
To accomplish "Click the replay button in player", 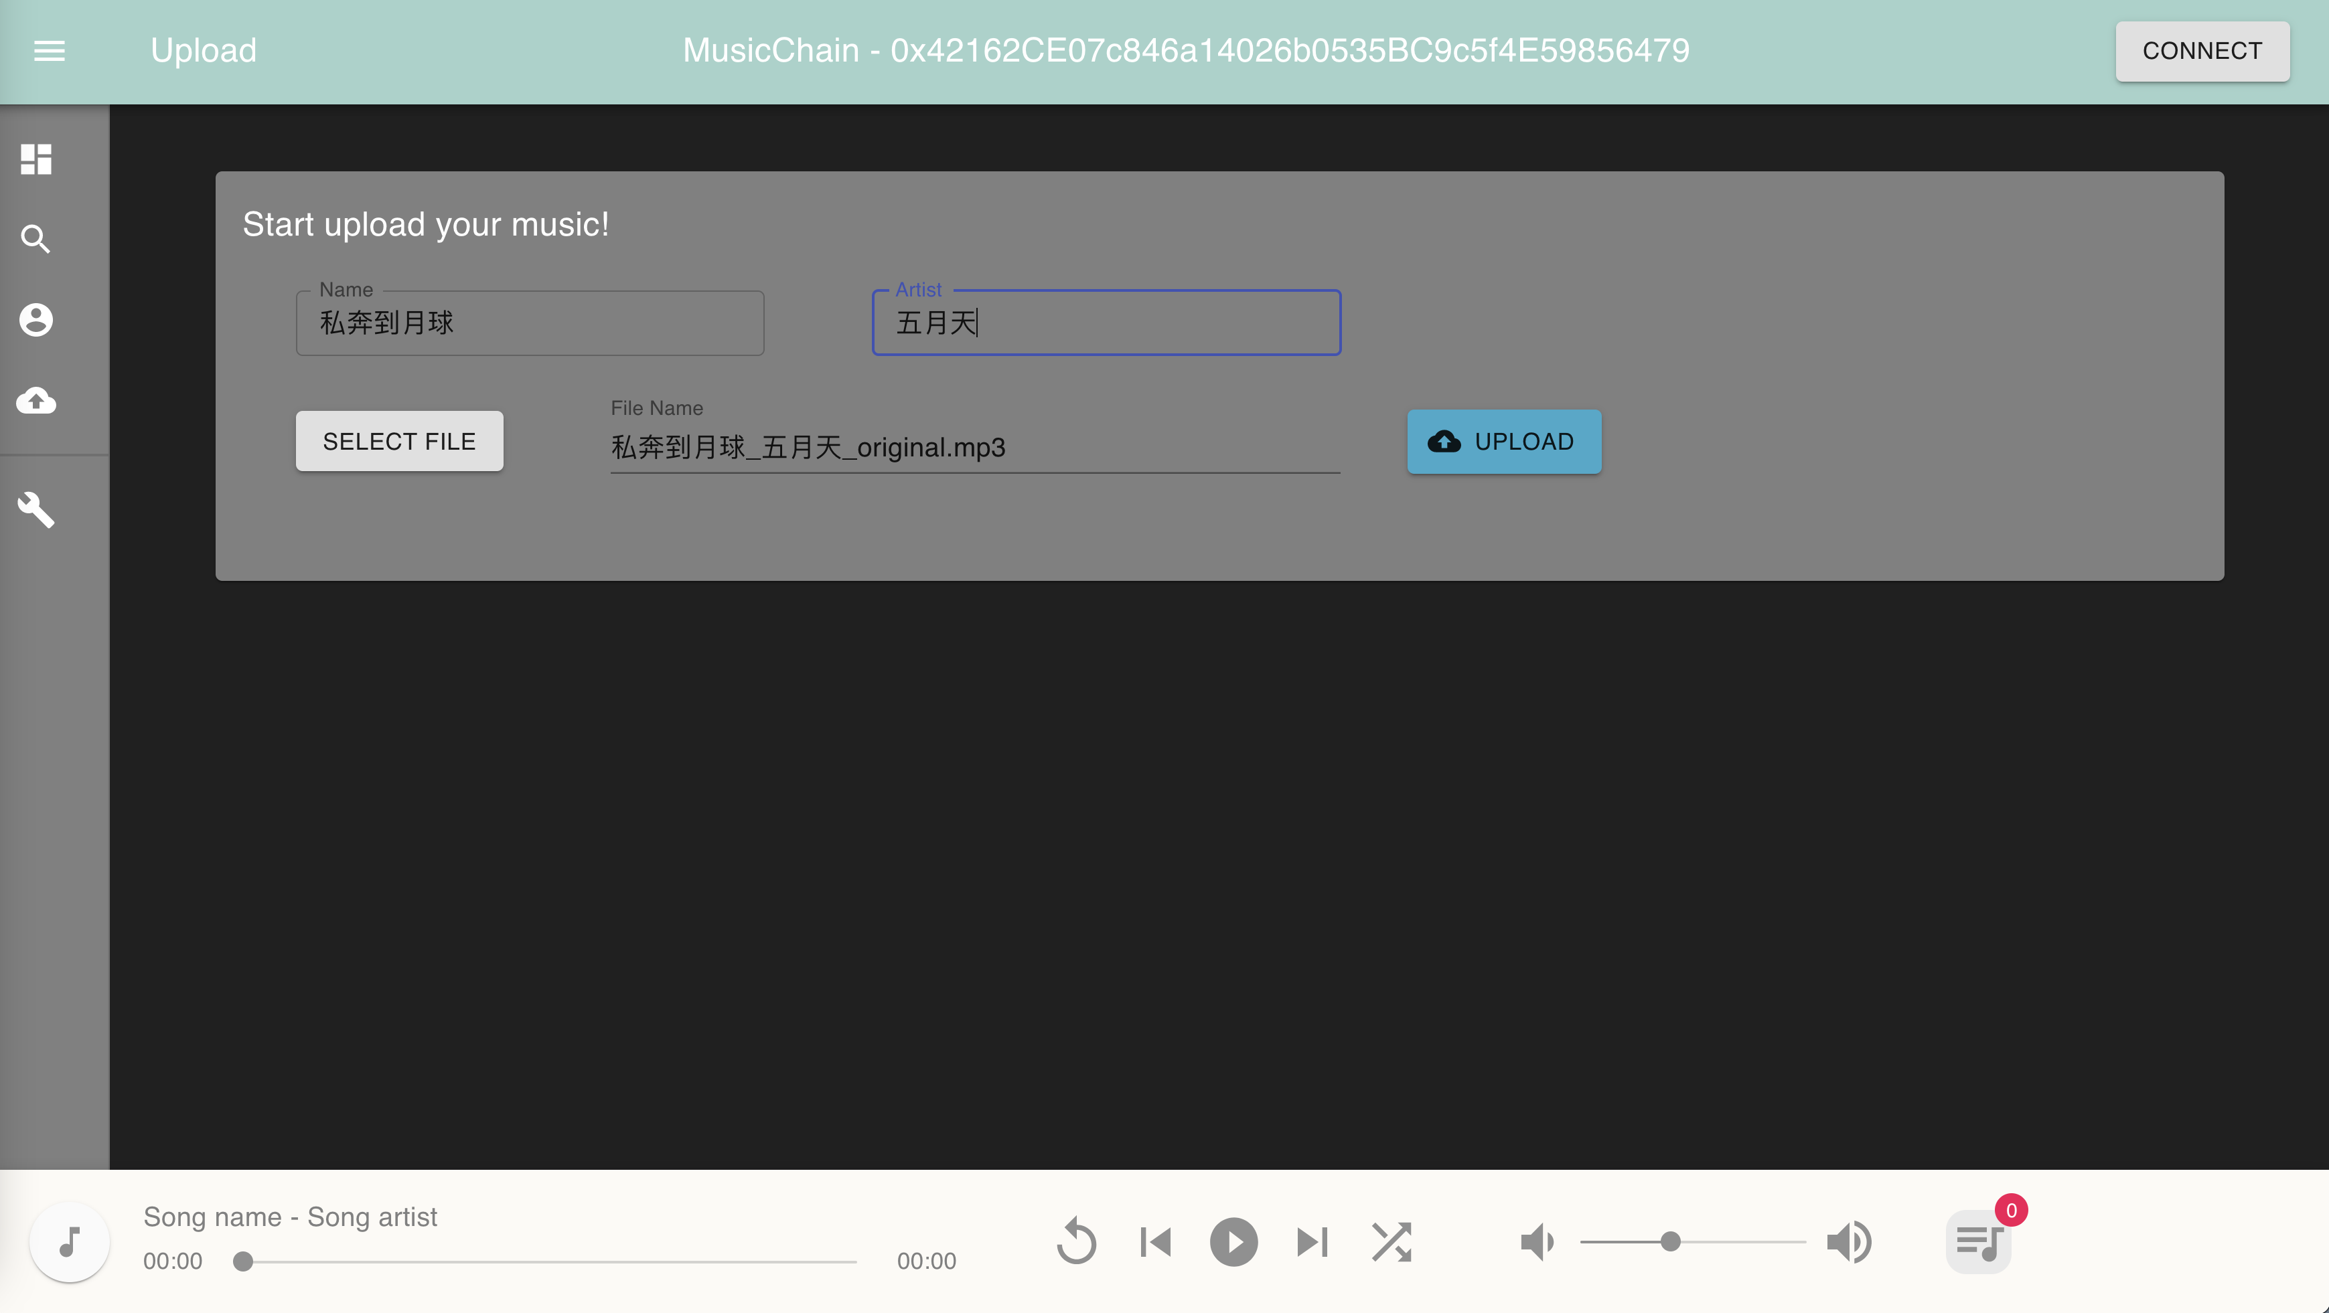I will tap(1076, 1241).
